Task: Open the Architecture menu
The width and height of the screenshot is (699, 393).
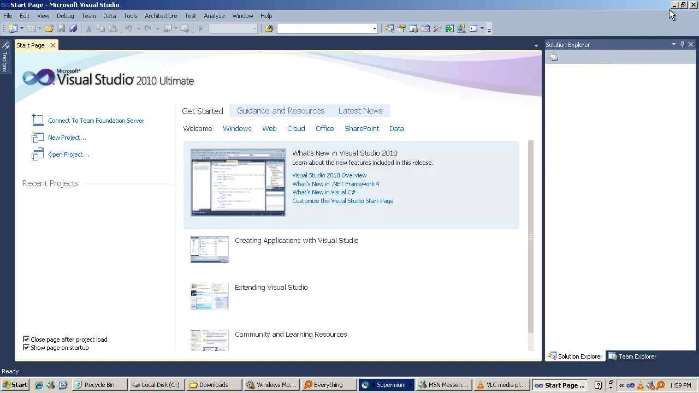Action: [161, 16]
